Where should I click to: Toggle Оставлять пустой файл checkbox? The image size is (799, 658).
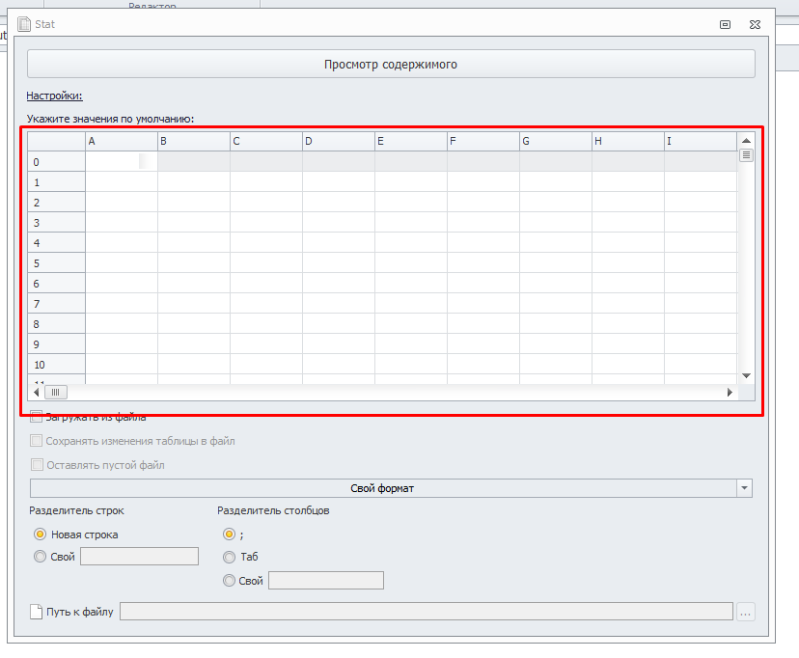[x=37, y=464]
